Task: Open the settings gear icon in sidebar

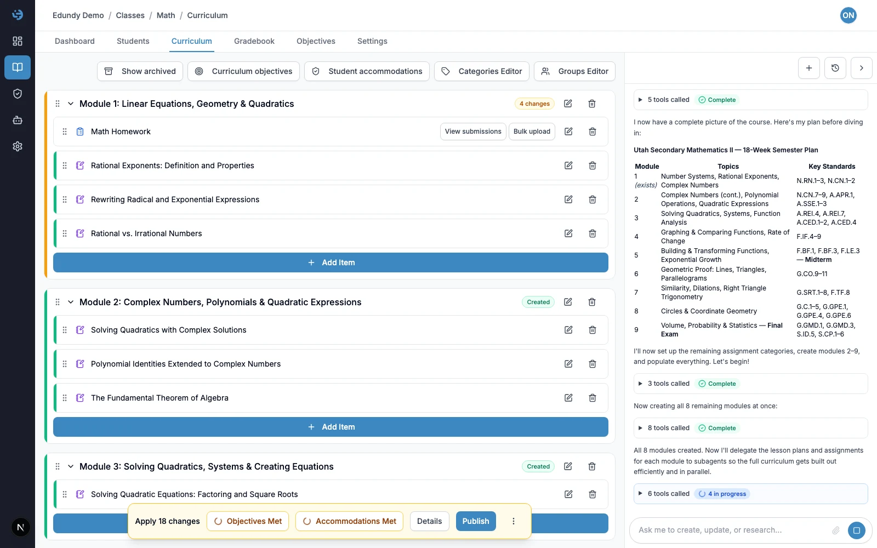Action: pos(18,146)
